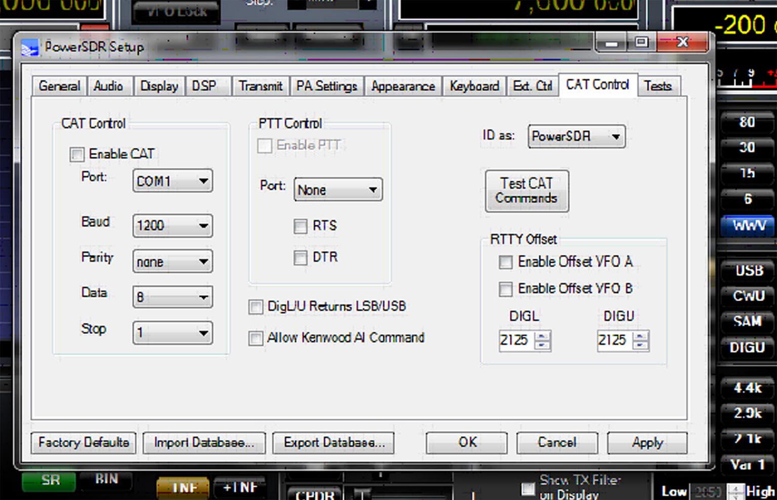Select the 30 meter band button
777x500 pixels.
[x=747, y=147]
